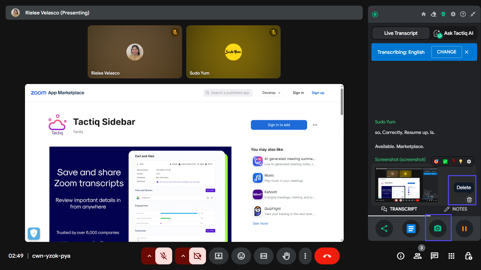Open host controls lock icon

[468, 256]
